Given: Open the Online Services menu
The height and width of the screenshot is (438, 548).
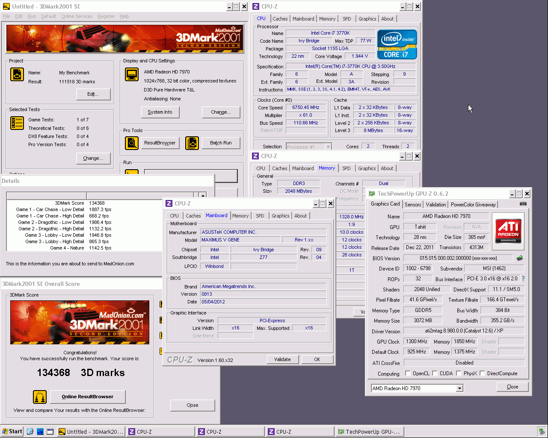Looking at the screenshot, I should tap(77, 16).
